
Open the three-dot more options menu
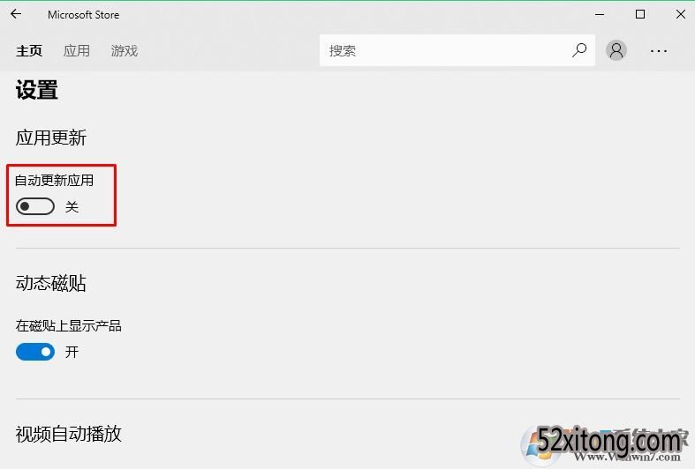click(x=659, y=51)
